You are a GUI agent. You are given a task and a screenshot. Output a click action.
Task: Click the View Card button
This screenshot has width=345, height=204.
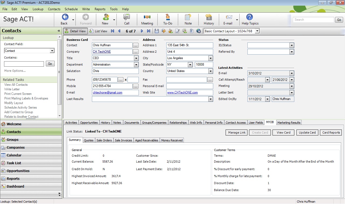(284, 133)
